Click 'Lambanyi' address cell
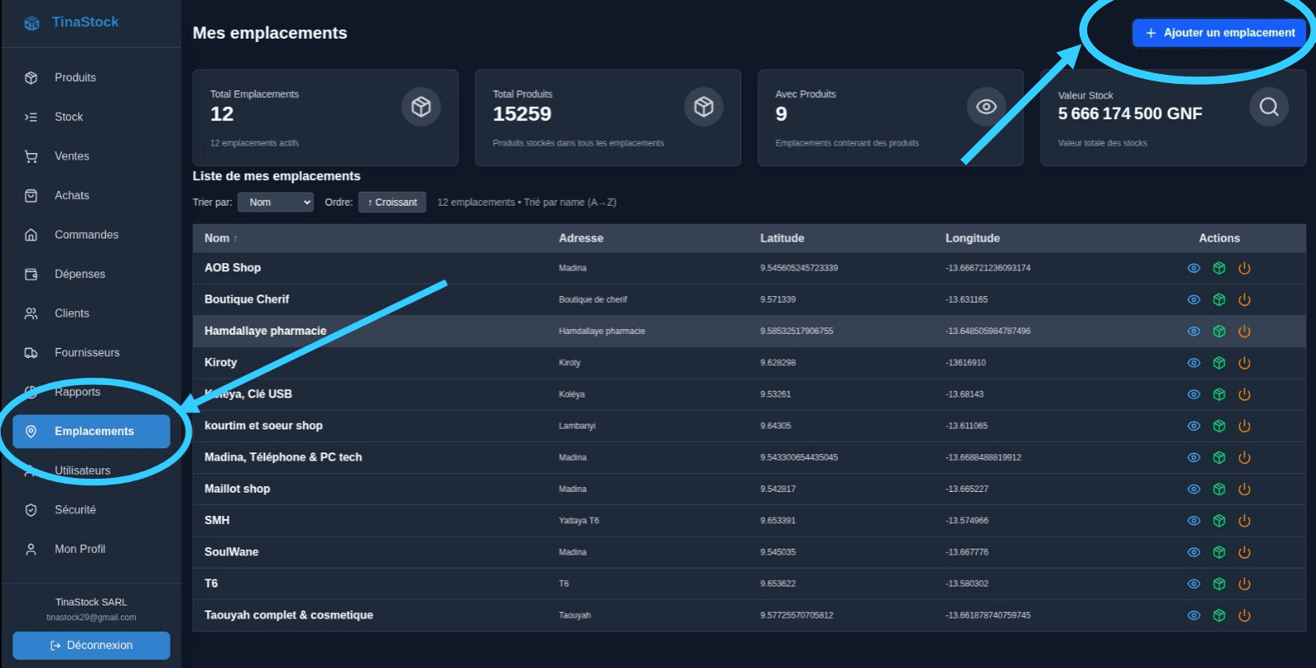 point(577,426)
